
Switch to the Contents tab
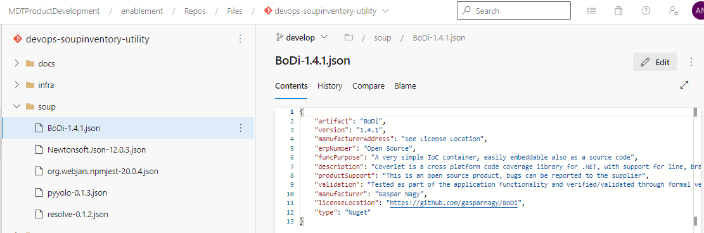tap(291, 85)
